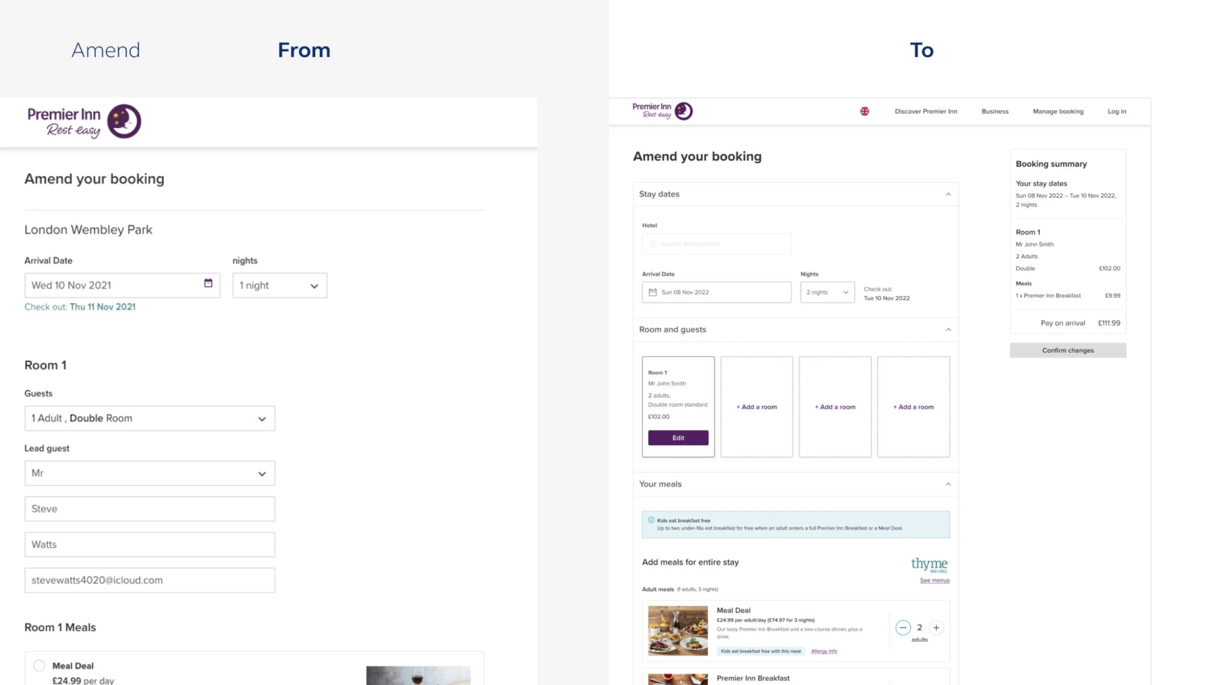Open the guest title dropdown showing Mr
1209x685 pixels.
click(x=149, y=473)
